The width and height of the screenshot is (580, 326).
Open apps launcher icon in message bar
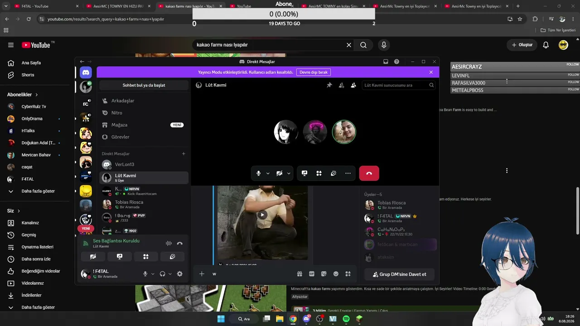pos(348,274)
